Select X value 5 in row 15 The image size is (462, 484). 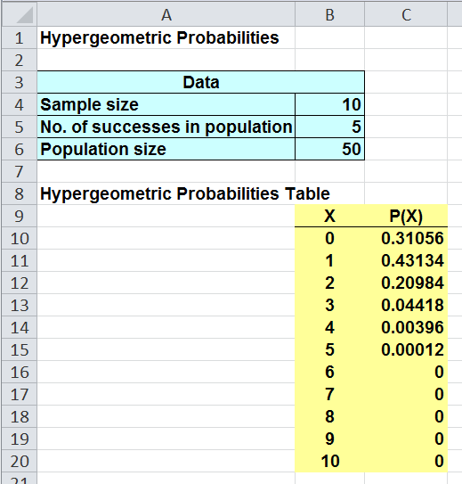click(x=329, y=349)
